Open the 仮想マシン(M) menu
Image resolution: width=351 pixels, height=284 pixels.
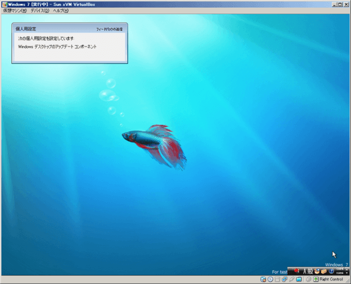coord(14,11)
